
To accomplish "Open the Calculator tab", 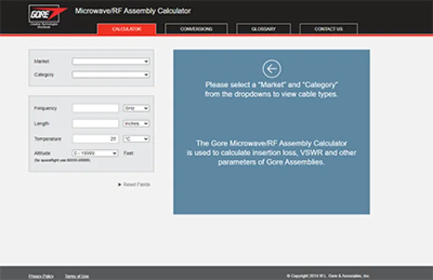I will click(x=126, y=29).
